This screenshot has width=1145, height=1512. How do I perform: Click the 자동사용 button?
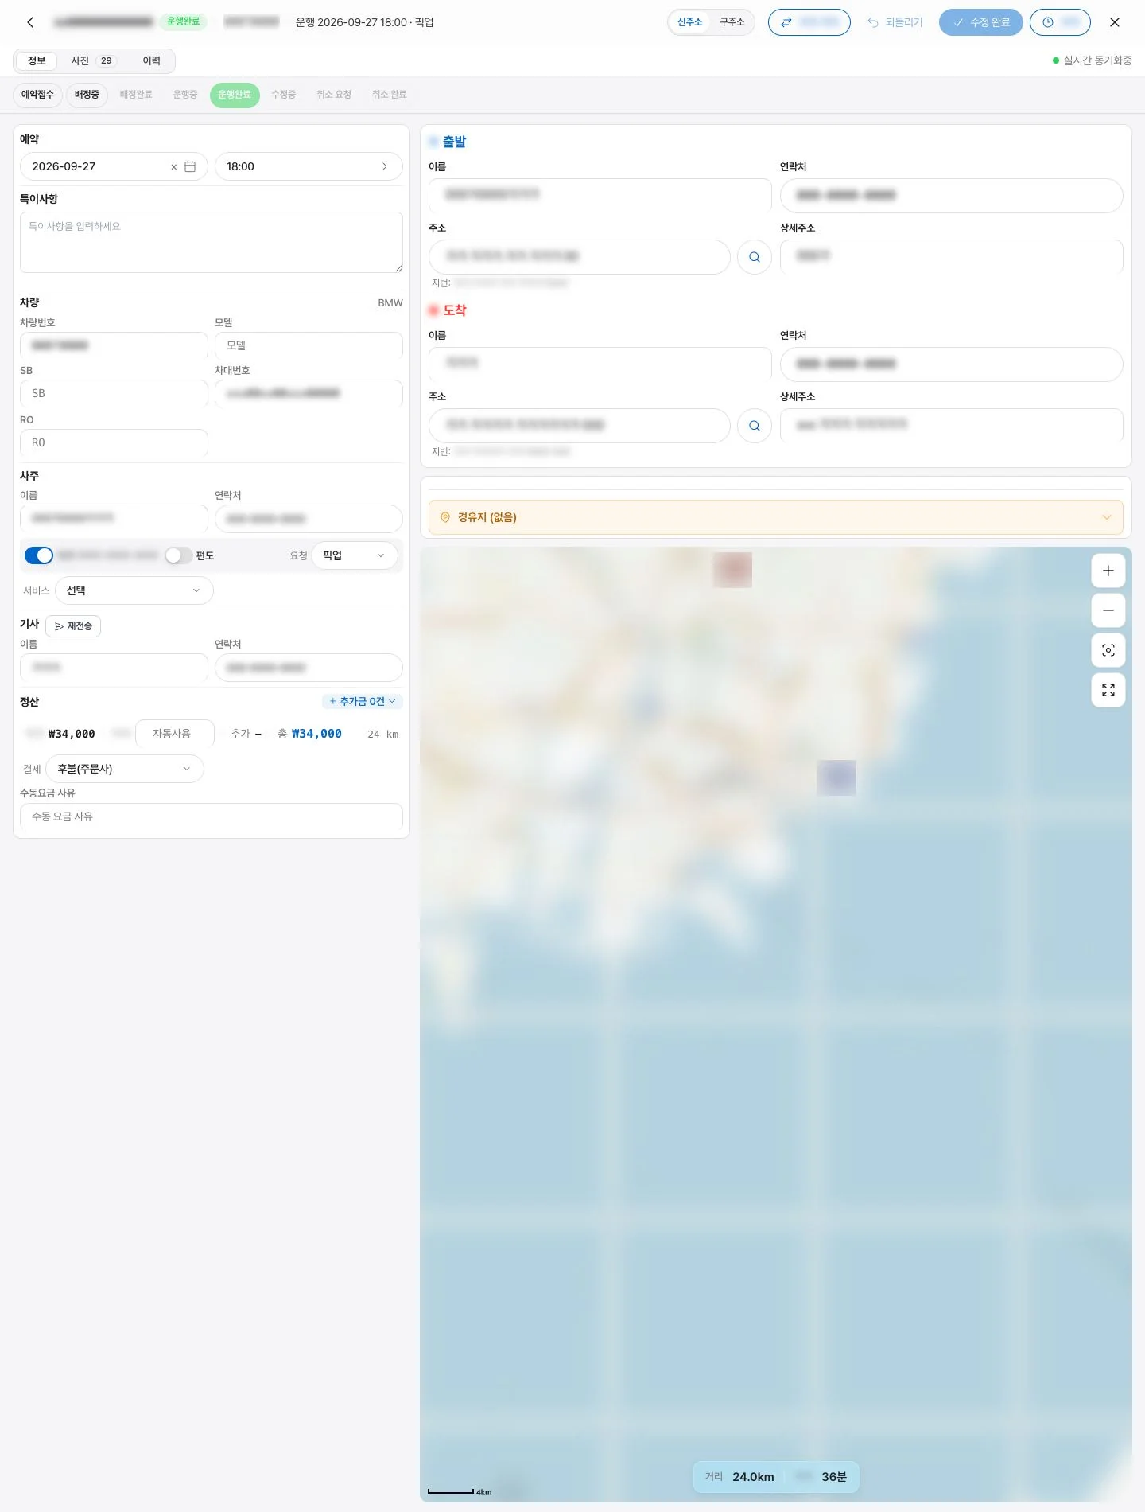[x=174, y=734]
